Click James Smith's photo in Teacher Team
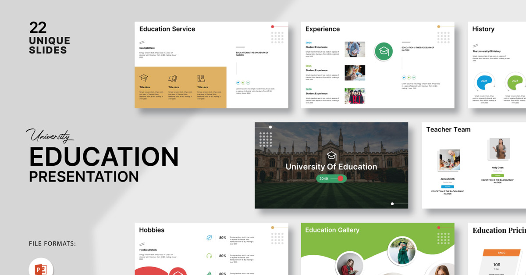Viewport: 526px width, 275px height. pos(449,160)
